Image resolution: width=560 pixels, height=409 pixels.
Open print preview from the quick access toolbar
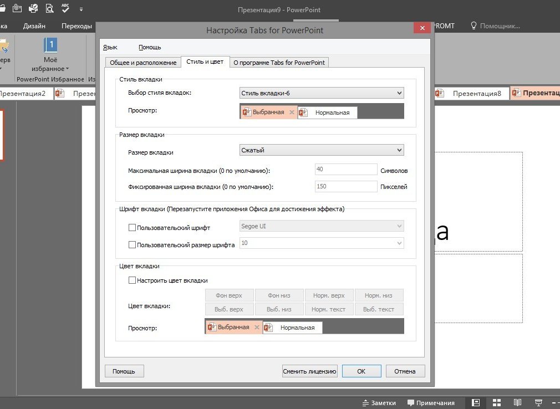tap(49, 8)
